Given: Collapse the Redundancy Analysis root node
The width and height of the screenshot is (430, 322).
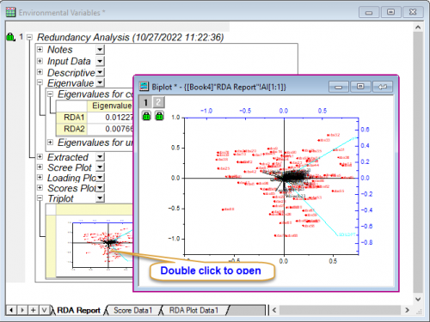Looking at the screenshot, I should point(29,37).
